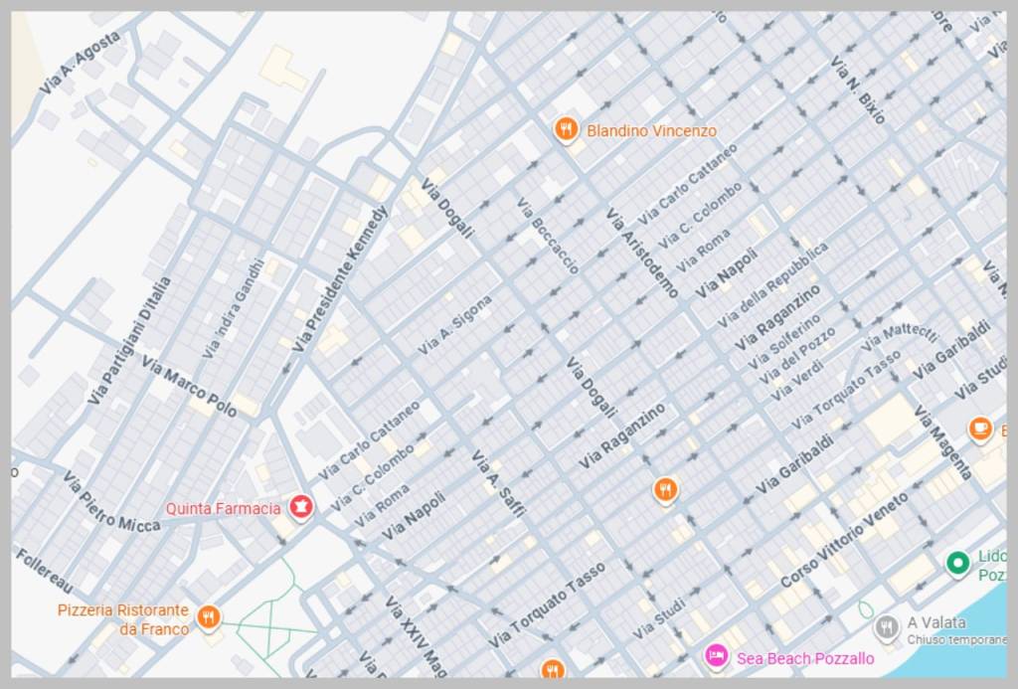
Task: Click the Quinta Farmacia text label
Action: point(223,508)
